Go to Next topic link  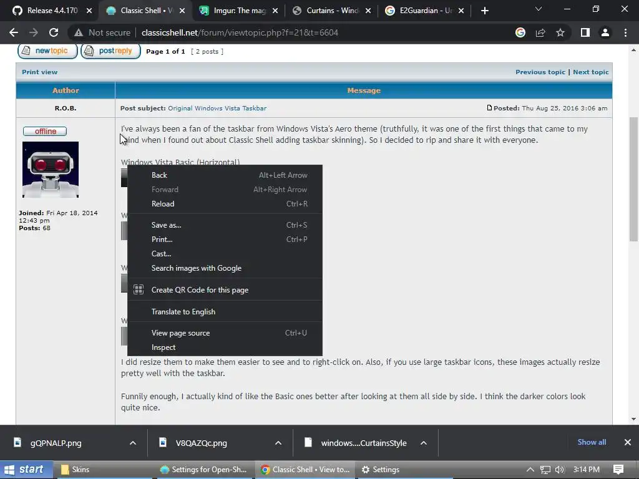tap(590, 72)
